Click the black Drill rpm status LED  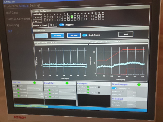click(18, 86)
